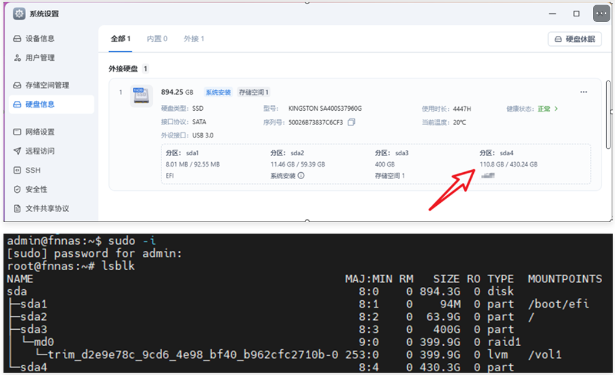615x375 pixels.
Task: Click the 文件共享协议 document icon
Action: [17, 209]
